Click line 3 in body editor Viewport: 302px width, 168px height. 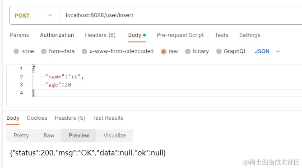pos(166,85)
